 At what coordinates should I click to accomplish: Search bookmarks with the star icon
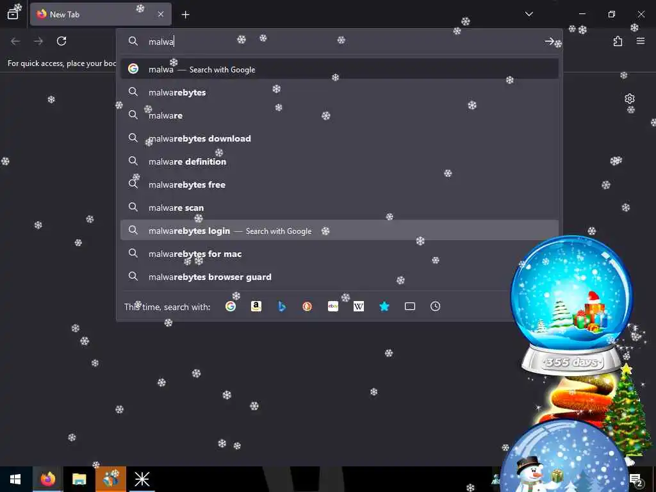click(x=384, y=306)
